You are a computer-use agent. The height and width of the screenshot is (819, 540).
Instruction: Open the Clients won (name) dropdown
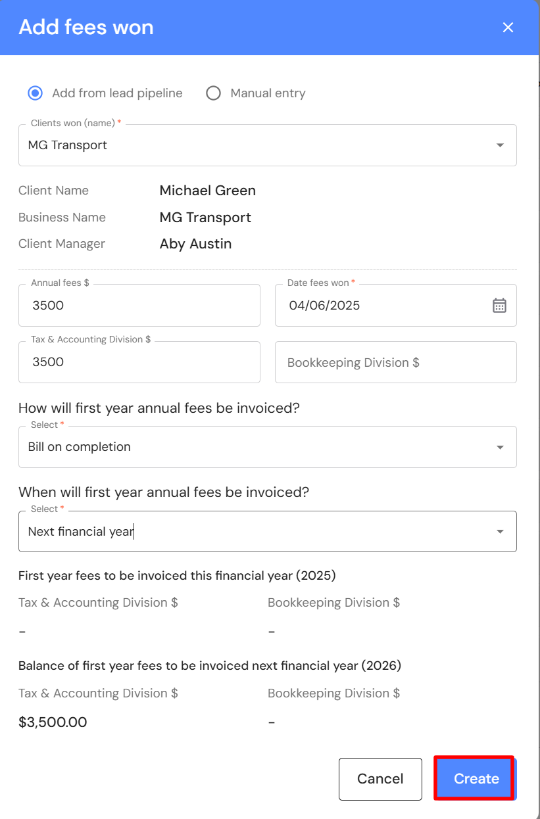(267, 145)
